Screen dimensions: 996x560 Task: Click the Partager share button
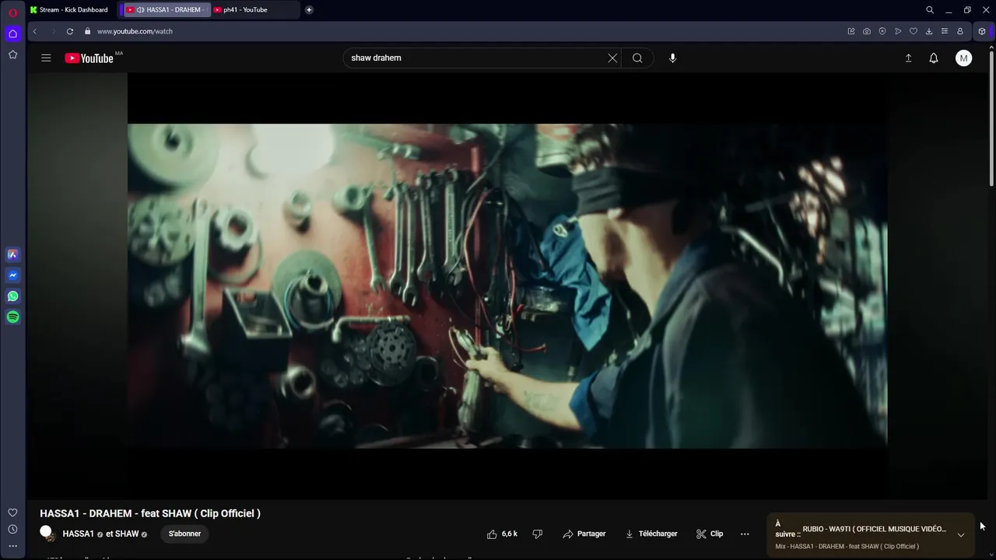pos(584,534)
